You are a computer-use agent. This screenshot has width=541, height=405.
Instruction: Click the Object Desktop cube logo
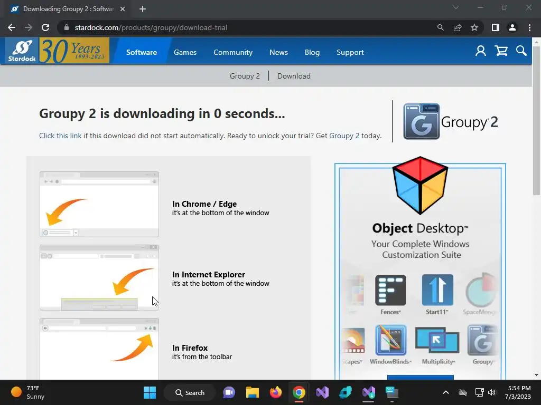click(x=420, y=185)
